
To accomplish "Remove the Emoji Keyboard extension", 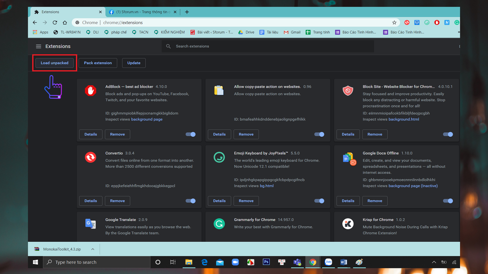I will click(246, 201).
